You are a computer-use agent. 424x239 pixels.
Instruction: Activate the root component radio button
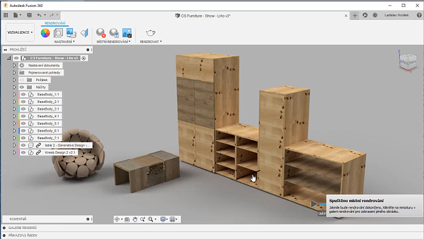(84, 58)
